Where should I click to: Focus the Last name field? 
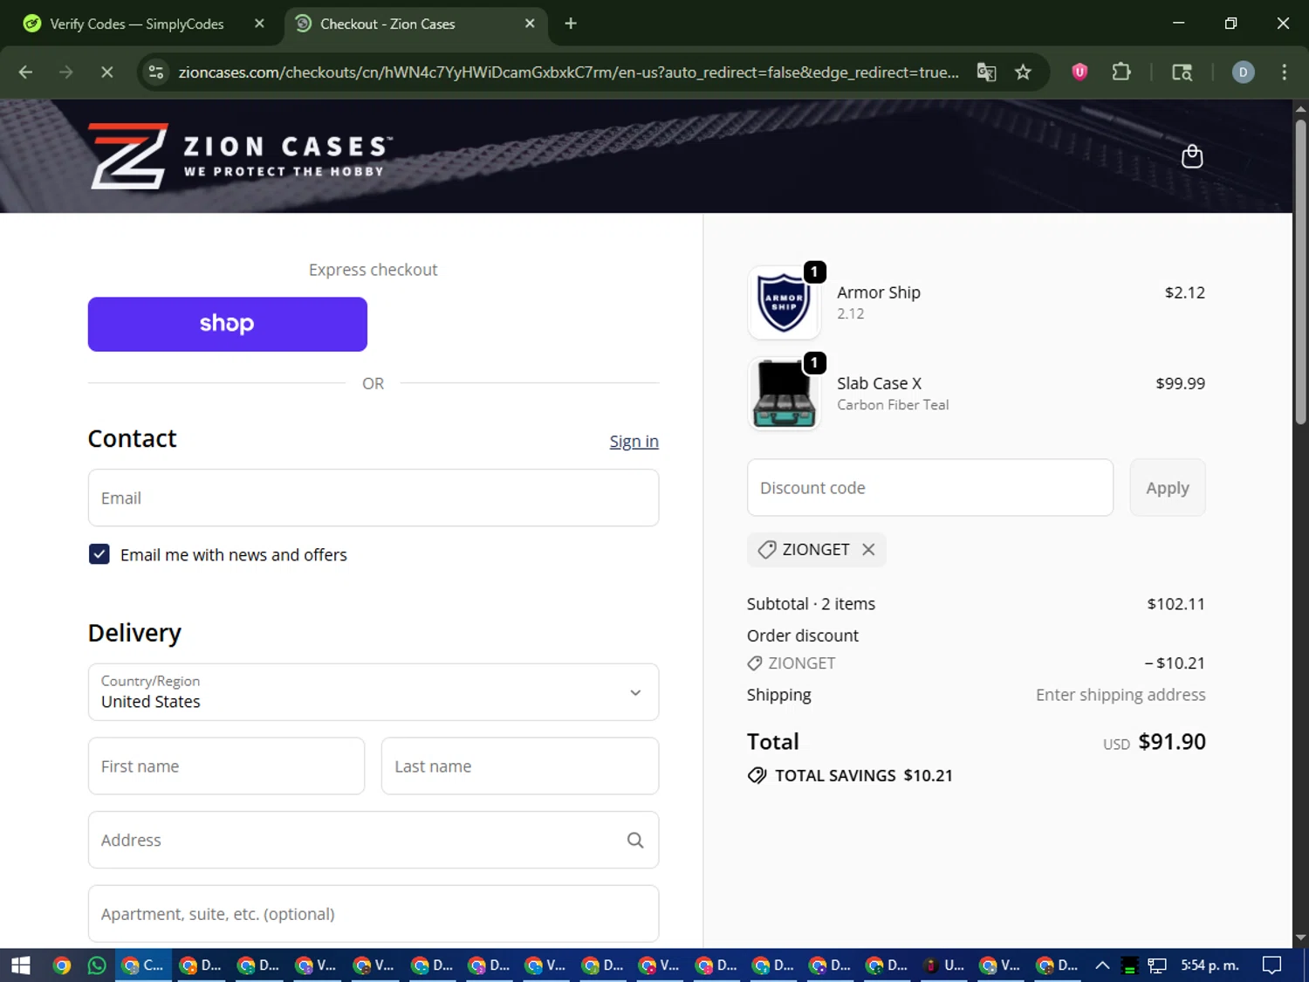(x=520, y=766)
